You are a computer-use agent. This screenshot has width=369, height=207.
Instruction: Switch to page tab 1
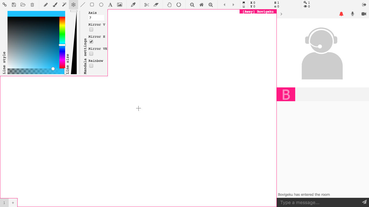pos(4,203)
